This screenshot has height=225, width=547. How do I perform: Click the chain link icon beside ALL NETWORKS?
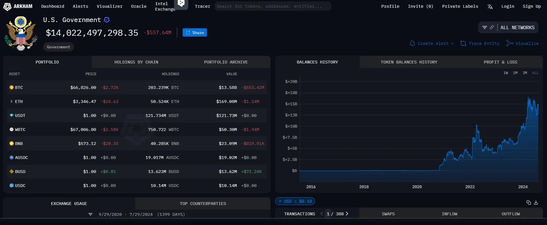tap(492, 27)
